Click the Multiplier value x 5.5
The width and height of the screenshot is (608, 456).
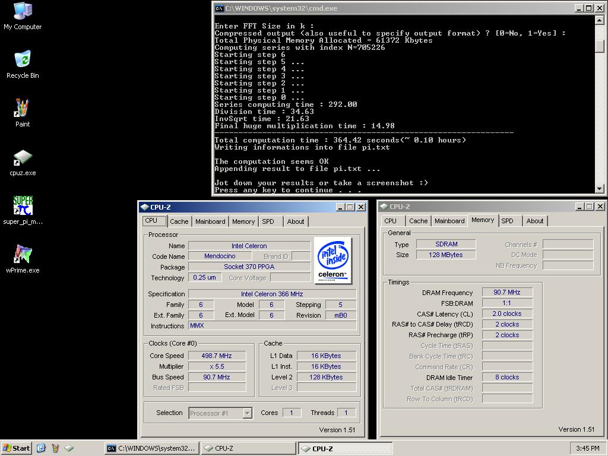(x=217, y=366)
